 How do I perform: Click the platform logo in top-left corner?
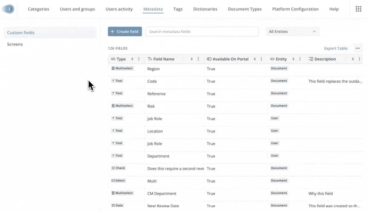point(8,9)
